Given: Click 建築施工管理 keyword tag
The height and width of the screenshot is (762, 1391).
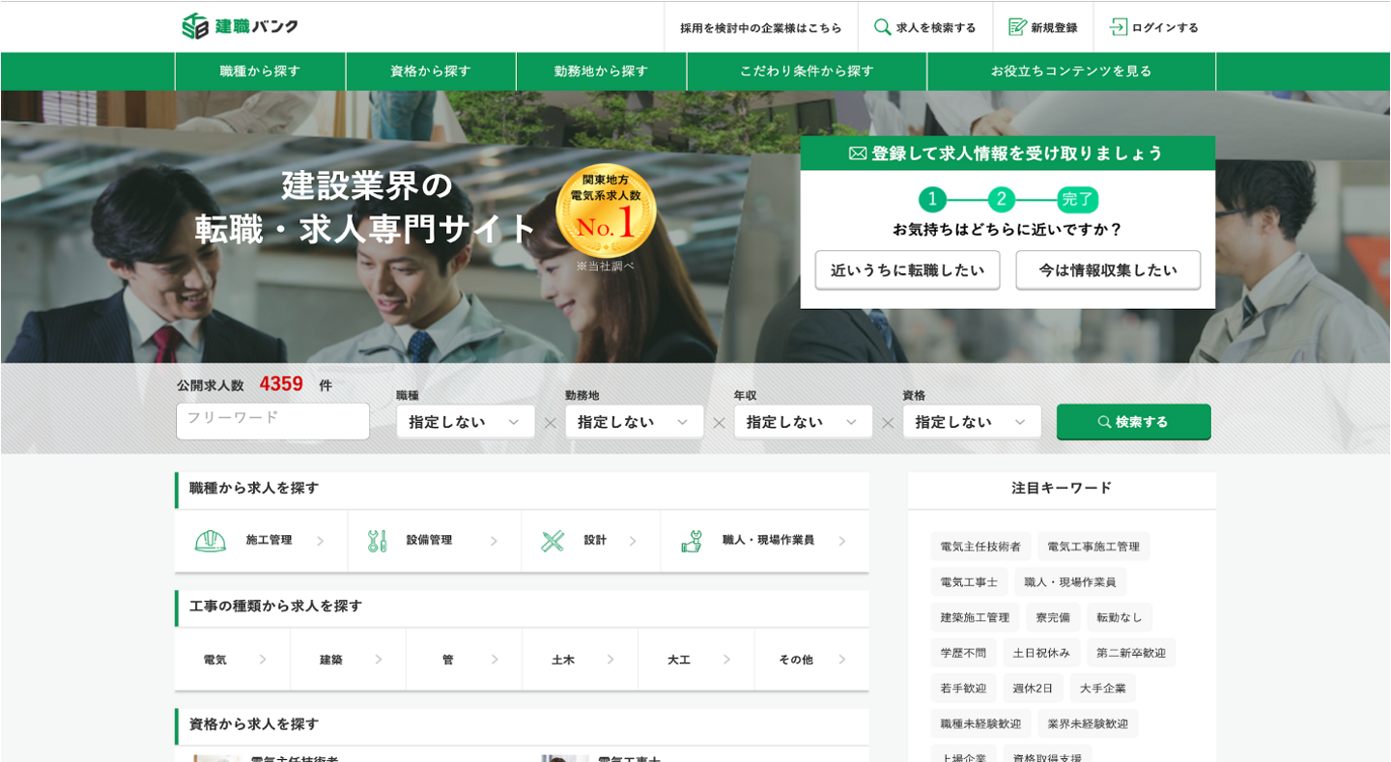Looking at the screenshot, I should pos(975,617).
